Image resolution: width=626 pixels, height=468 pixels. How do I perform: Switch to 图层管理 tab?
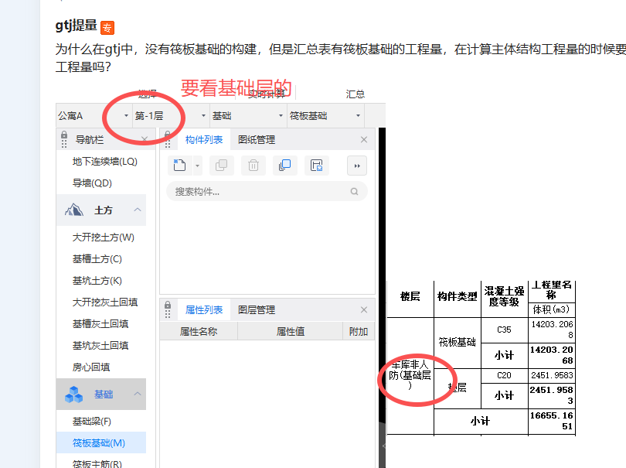coord(257,309)
